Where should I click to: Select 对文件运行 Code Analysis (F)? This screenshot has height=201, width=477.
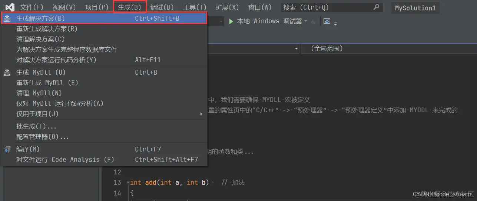click(x=104, y=160)
